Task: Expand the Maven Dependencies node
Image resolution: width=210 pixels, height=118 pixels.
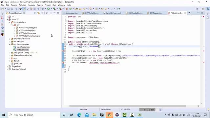Action: coord(10,55)
